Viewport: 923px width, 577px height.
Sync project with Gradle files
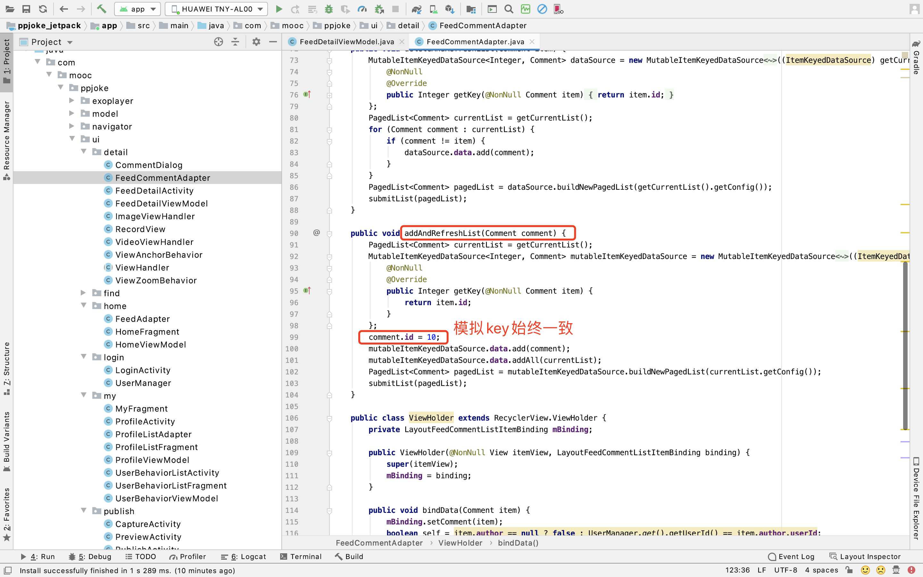click(x=417, y=9)
